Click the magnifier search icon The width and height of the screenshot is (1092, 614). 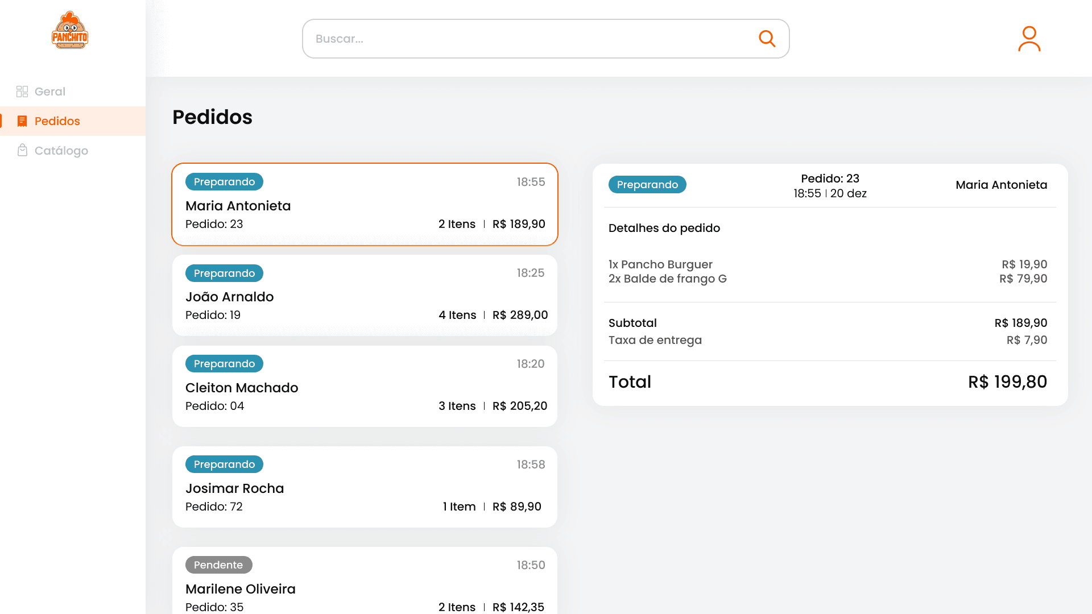pos(767,39)
